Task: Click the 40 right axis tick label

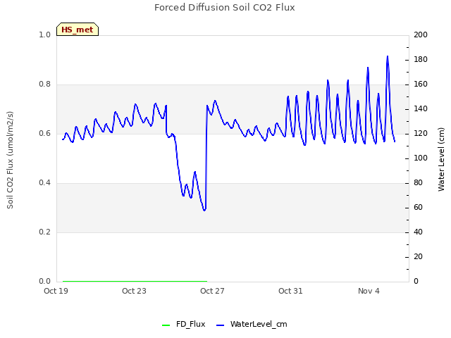Action: click(418, 232)
